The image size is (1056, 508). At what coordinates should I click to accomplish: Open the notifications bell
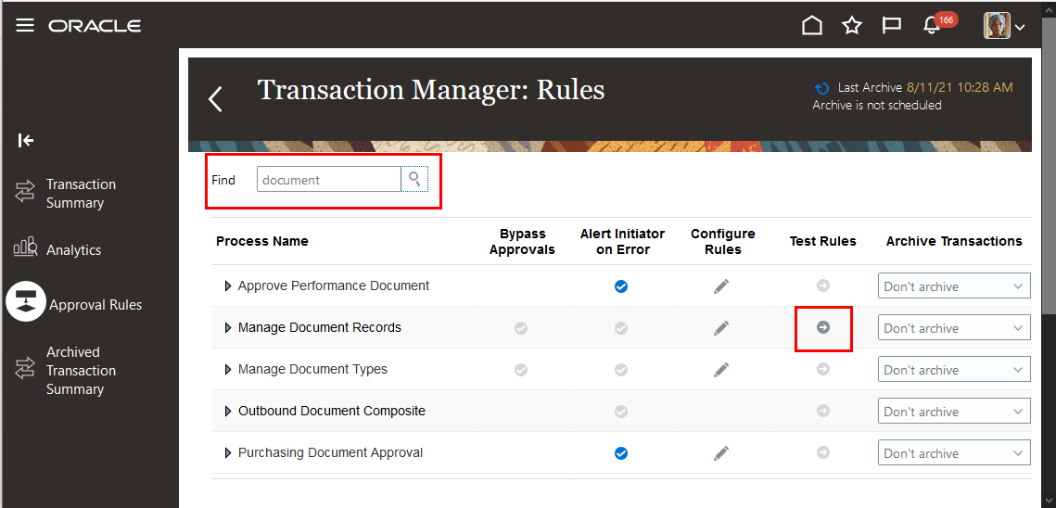(x=933, y=25)
